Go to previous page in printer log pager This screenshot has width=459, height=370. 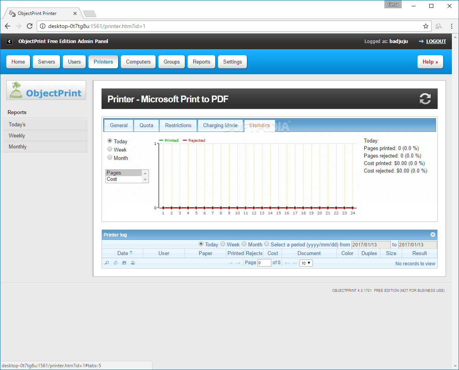pyautogui.click(x=238, y=263)
